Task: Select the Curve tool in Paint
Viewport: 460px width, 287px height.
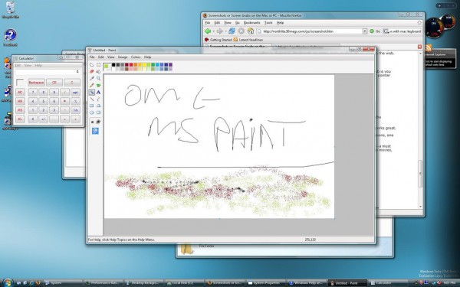Action: tap(98, 99)
